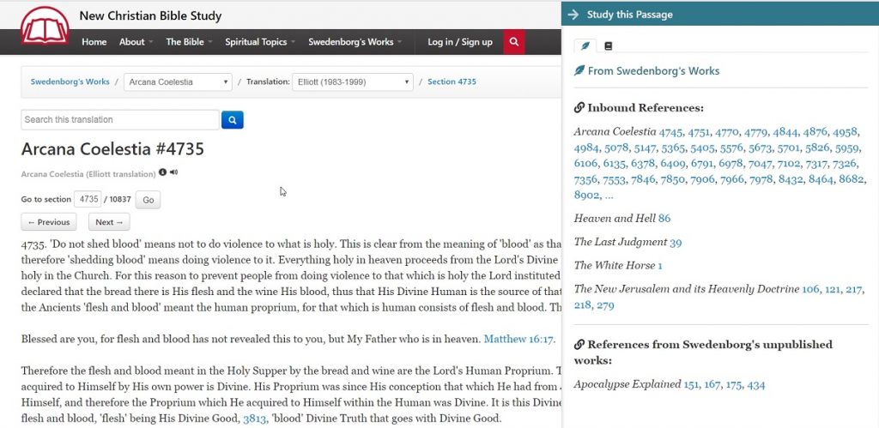The height and width of the screenshot is (428, 879).
Task: Open the Arcana Coelestia work dropdown
Action: pyautogui.click(x=179, y=82)
